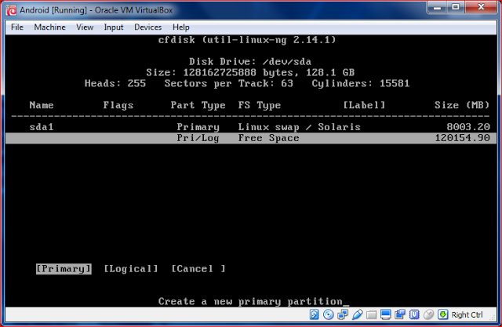Open the Machine menu

coord(49,27)
